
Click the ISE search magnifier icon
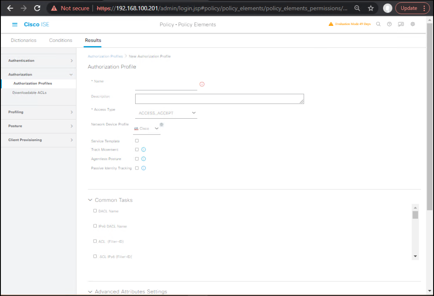tap(378, 24)
